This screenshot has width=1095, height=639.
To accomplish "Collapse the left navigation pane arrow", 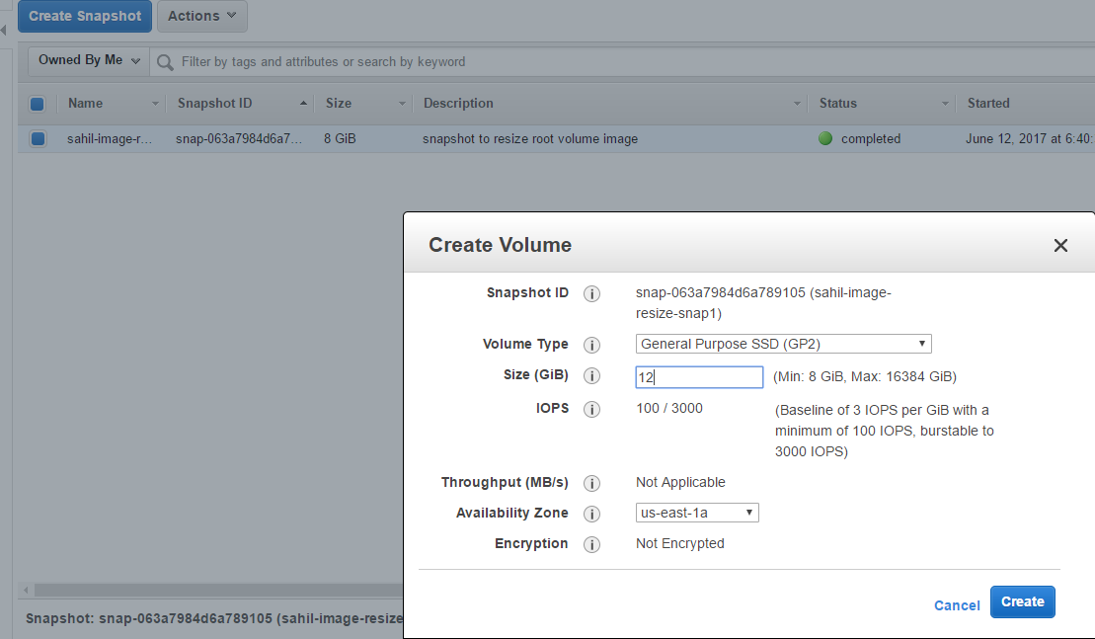I will pos(5,31).
